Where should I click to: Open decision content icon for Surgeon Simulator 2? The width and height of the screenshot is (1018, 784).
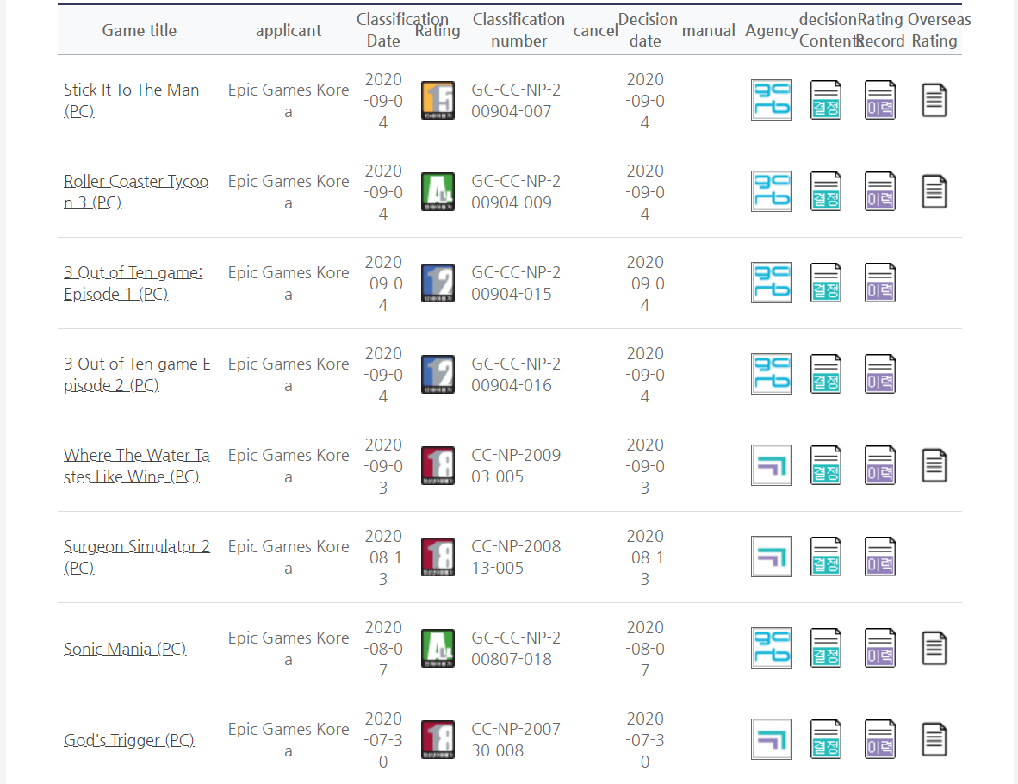tap(826, 557)
